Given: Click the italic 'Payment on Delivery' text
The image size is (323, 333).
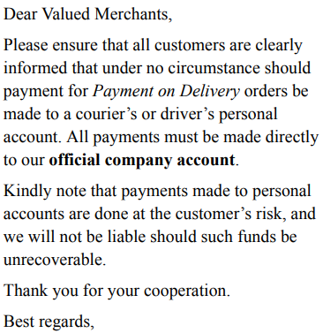Looking at the screenshot, I should click(x=166, y=91).
